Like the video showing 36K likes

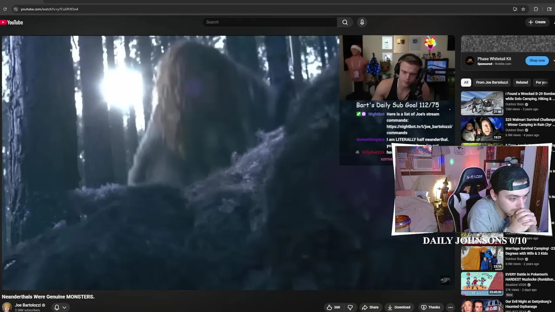pos(333,307)
